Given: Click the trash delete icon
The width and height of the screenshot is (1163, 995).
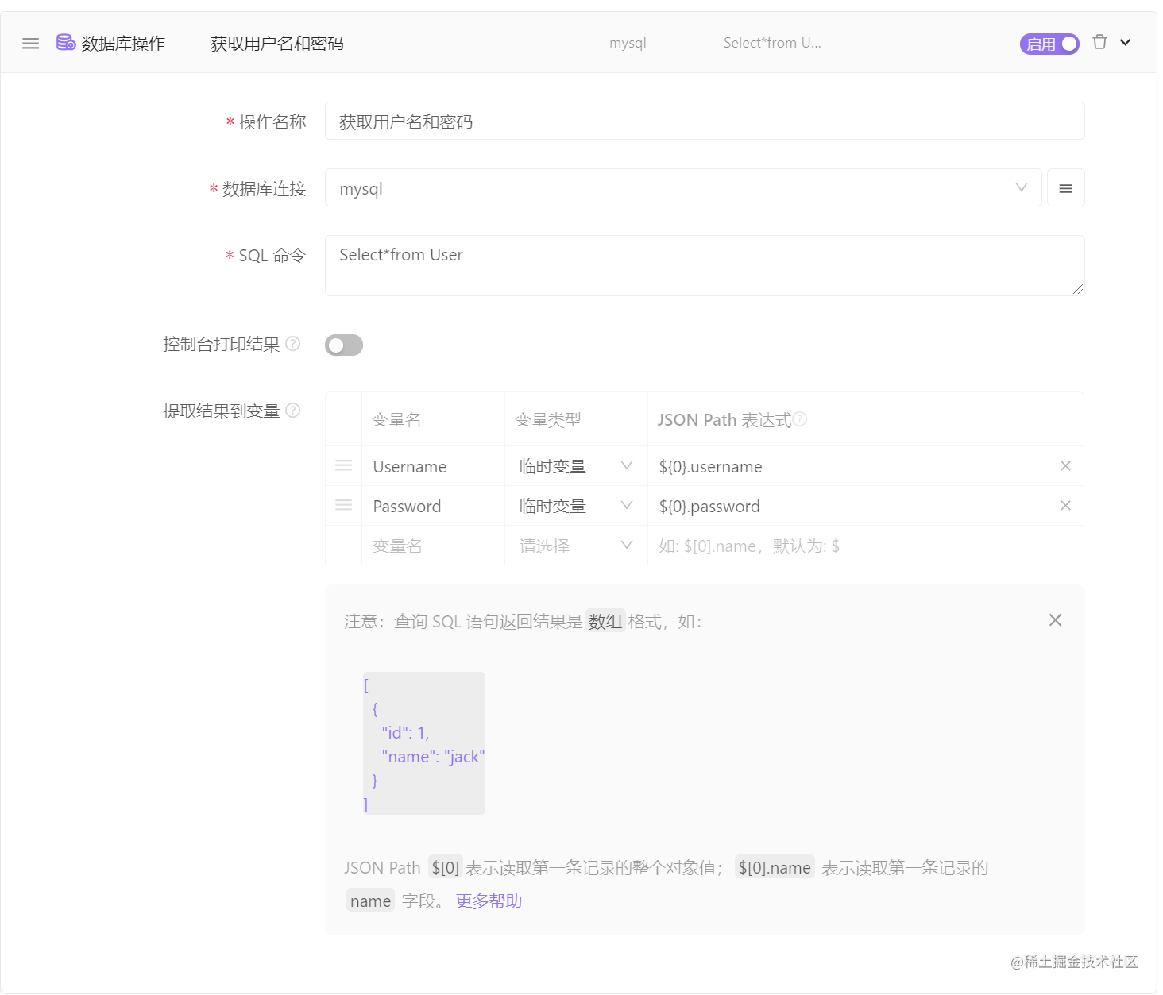Looking at the screenshot, I should tap(1099, 42).
